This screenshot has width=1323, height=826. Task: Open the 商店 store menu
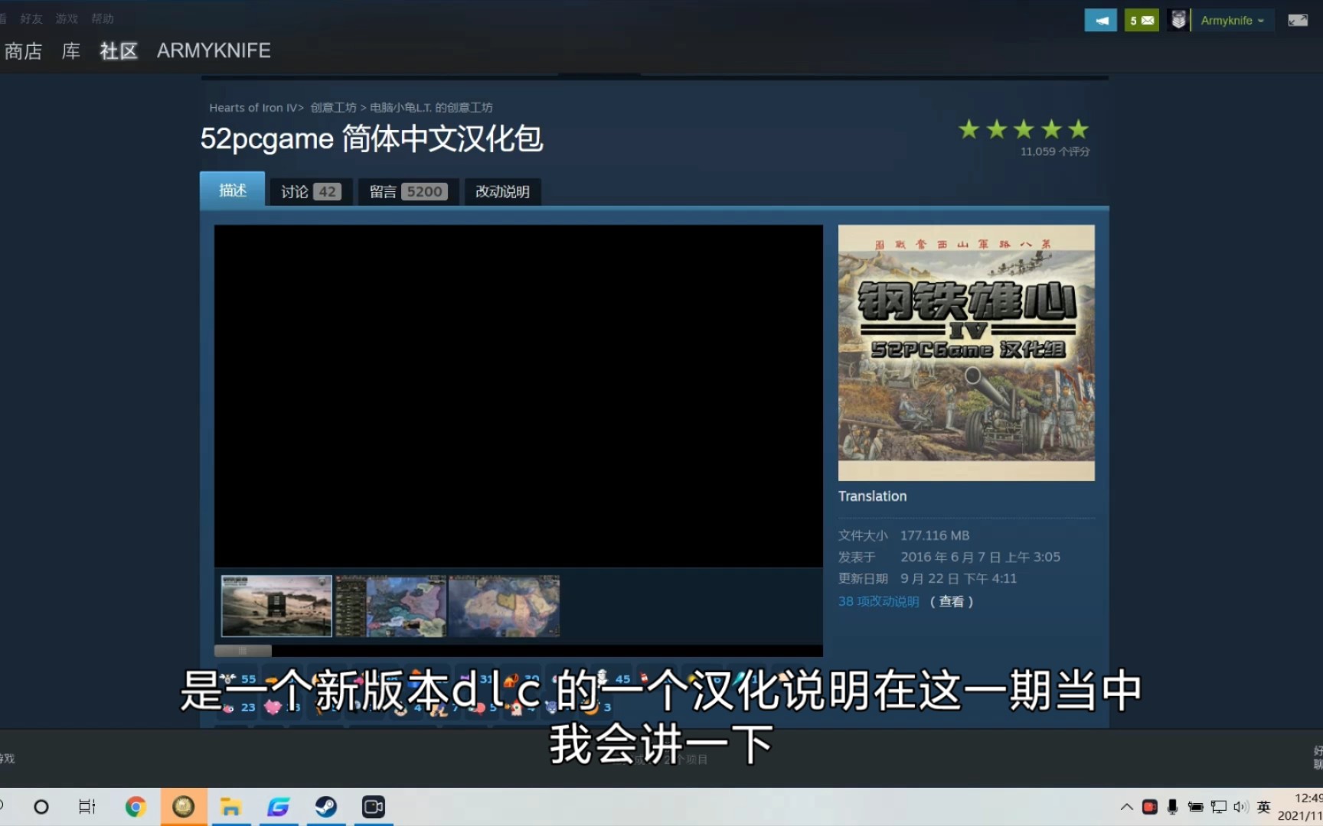(x=23, y=51)
